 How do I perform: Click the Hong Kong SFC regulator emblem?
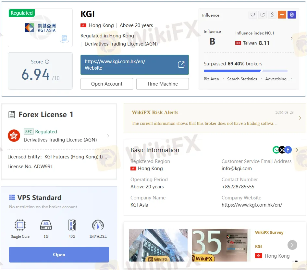(x=14, y=136)
